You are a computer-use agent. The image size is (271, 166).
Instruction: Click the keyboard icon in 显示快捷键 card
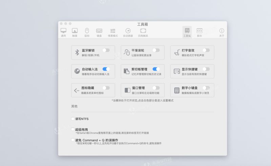click(176, 71)
